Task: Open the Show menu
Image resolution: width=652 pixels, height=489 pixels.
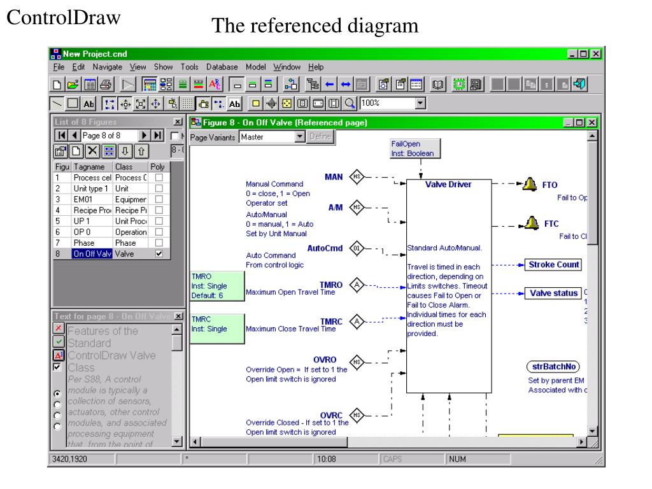Action: [x=163, y=67]
